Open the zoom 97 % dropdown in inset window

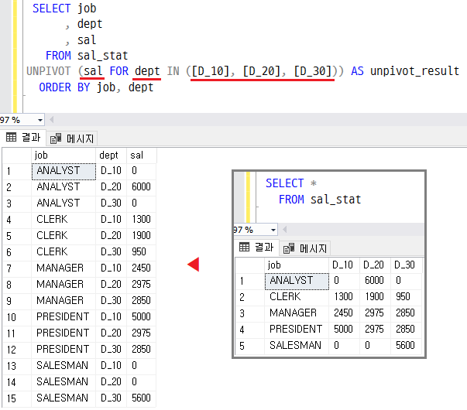[x=273, y=230]
